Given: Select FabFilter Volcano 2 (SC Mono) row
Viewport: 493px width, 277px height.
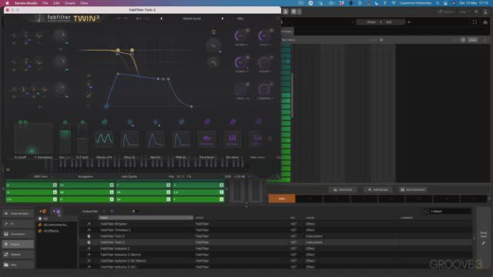Looking at the screenshot, I should point(276,261).
